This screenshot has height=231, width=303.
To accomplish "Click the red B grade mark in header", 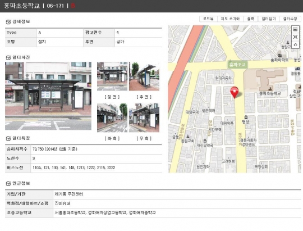I will (x=73, y=6).
